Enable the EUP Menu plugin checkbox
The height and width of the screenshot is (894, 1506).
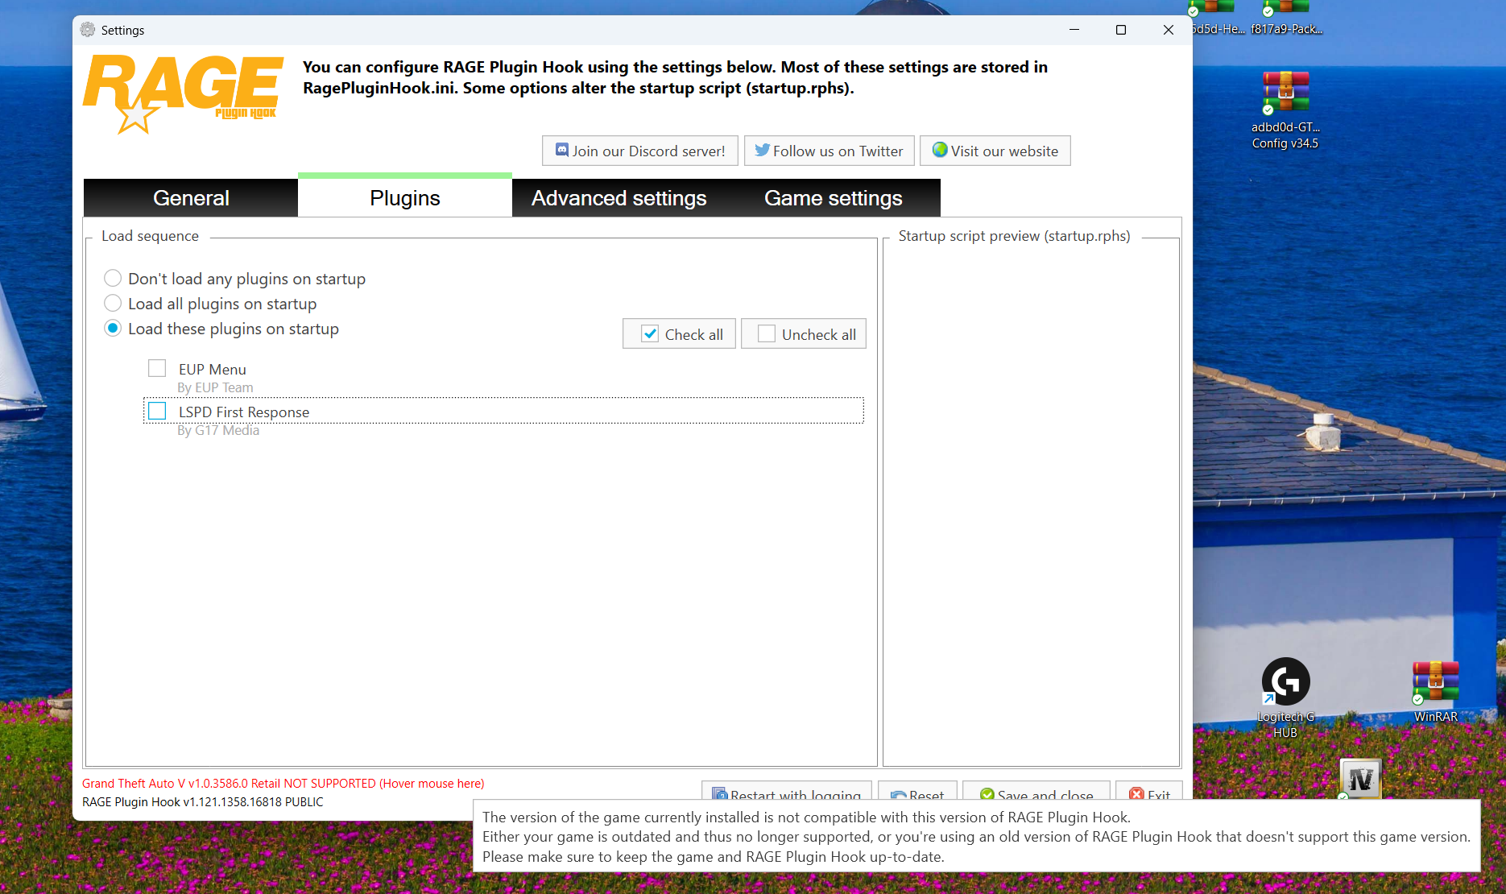[157, 368]
